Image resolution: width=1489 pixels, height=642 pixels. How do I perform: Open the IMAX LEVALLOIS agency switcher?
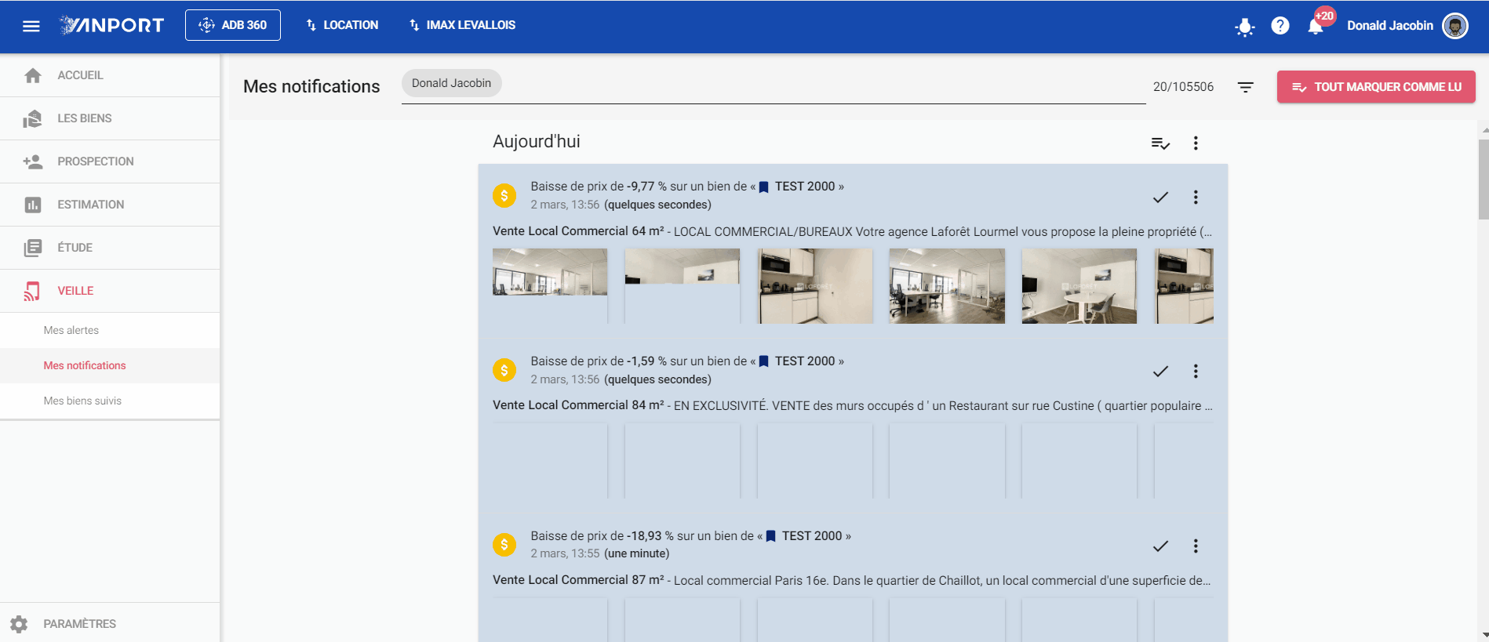tap(462, 25)
